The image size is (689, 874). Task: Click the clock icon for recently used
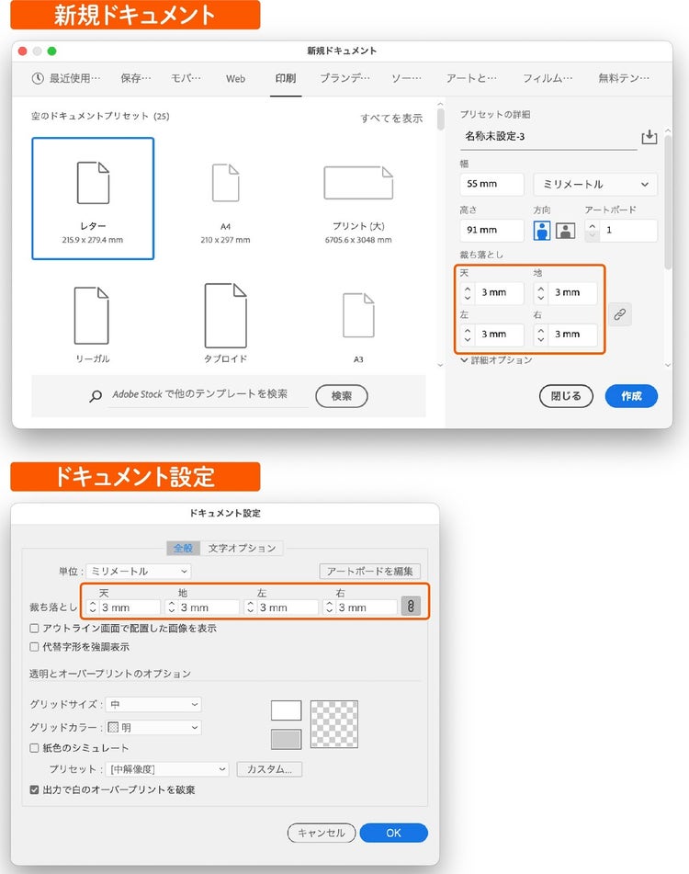[x=38, y=78]
